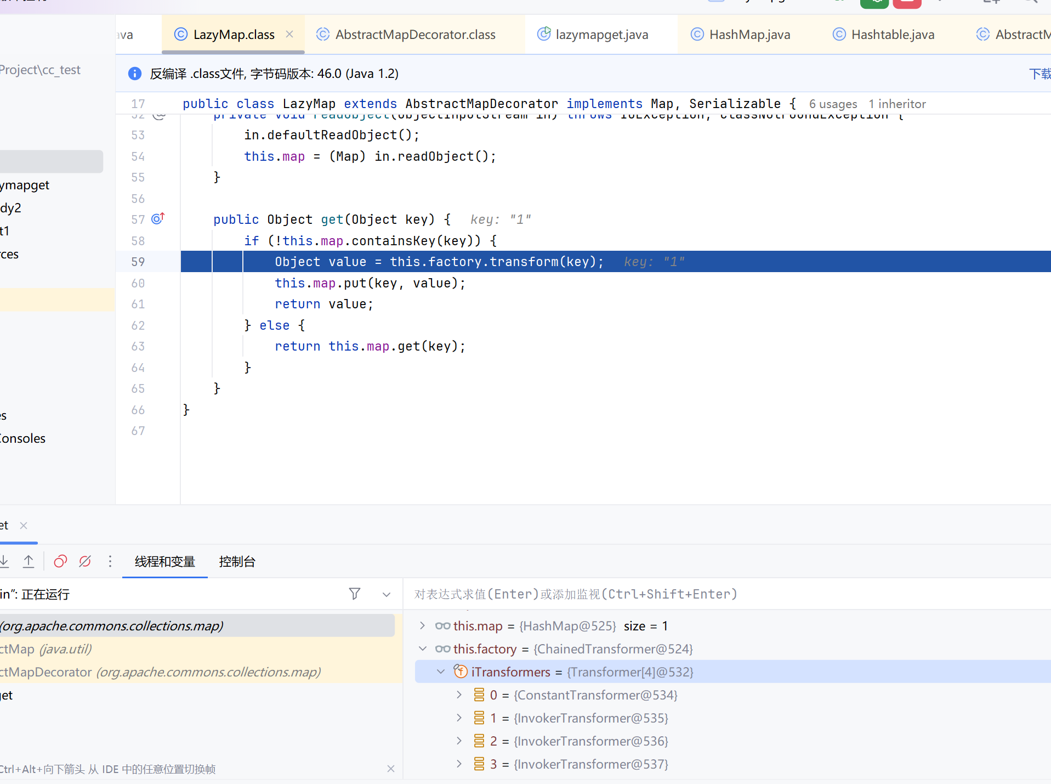Open the thread selector dropdown arrow

387,594
